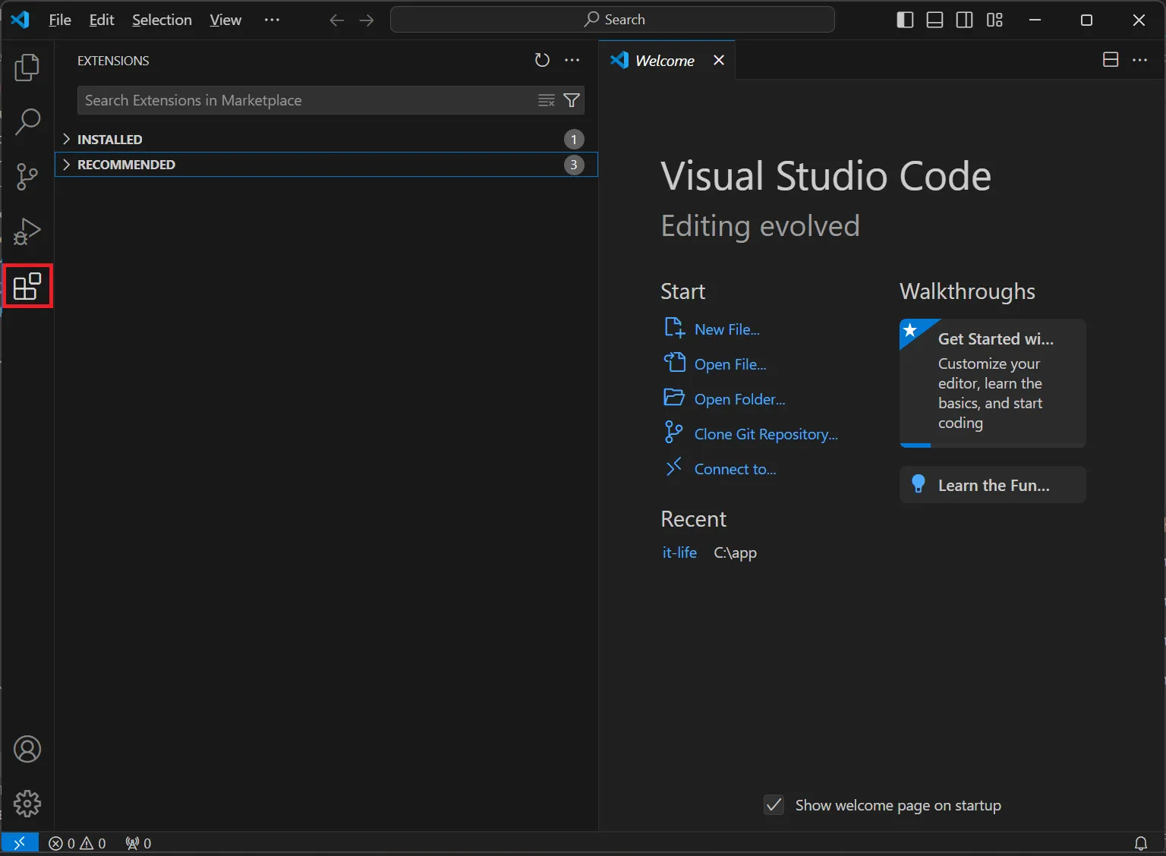
Task: Open remote window indicator in status bar
Action: coord(20,843)
